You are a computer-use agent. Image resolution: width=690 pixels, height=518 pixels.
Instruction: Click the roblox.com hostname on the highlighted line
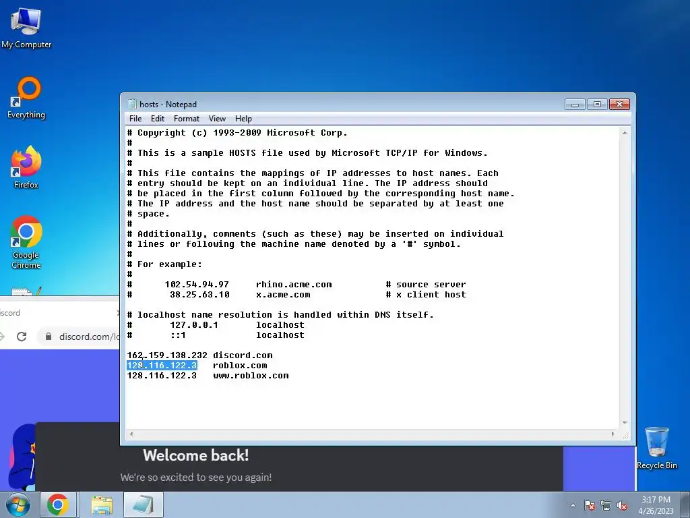240,366
